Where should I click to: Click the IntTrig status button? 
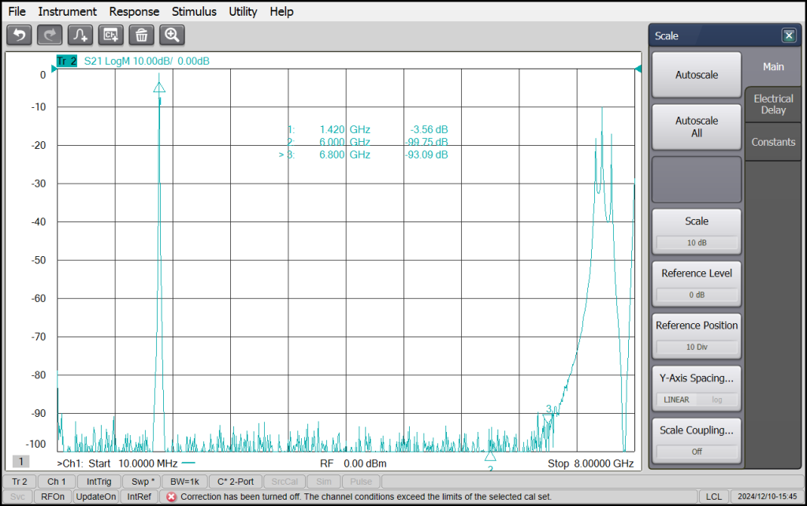pyautogui.click(x=99, y=482)
